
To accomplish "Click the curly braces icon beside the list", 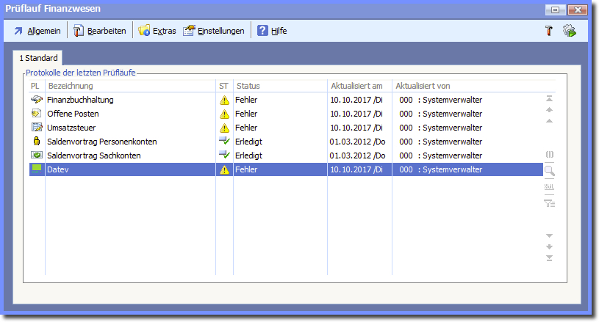I will tap(549, 155).
